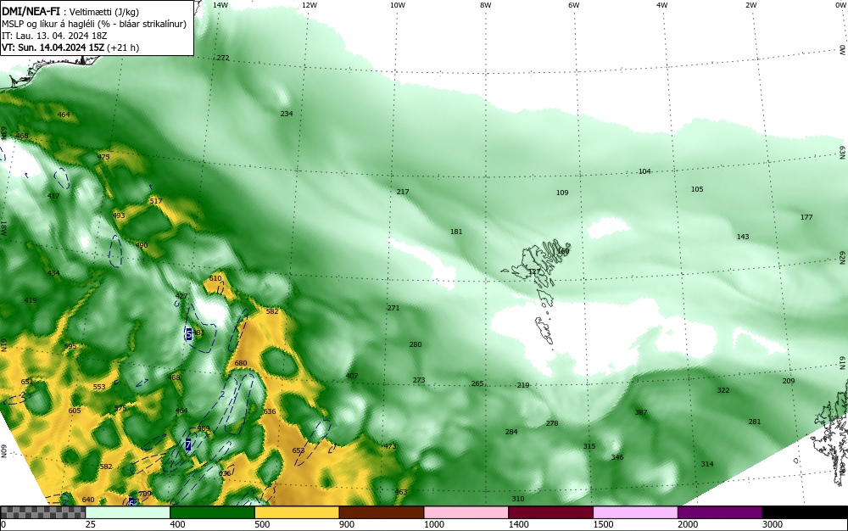Click the map value 209
The height and width of the screenshot is (531, 848).
point(789,381)
